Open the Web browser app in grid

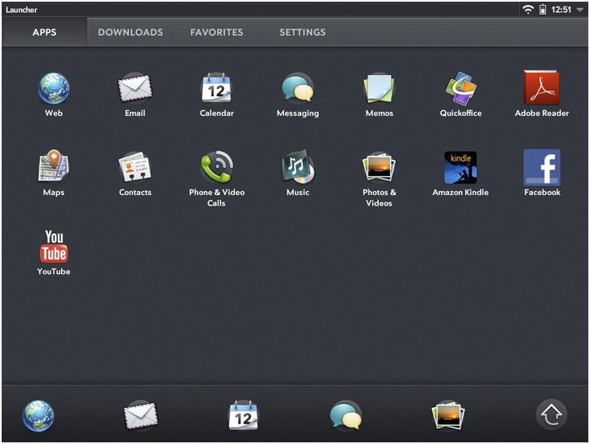[x=54, y=88]
